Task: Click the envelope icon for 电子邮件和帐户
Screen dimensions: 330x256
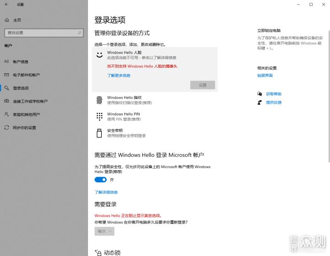Action: pos(6,75)
